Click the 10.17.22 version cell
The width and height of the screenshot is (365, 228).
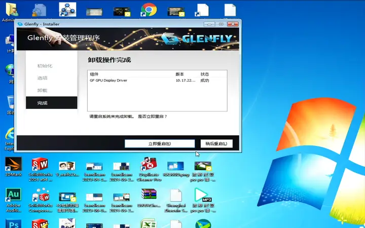(x=186, y=81)
